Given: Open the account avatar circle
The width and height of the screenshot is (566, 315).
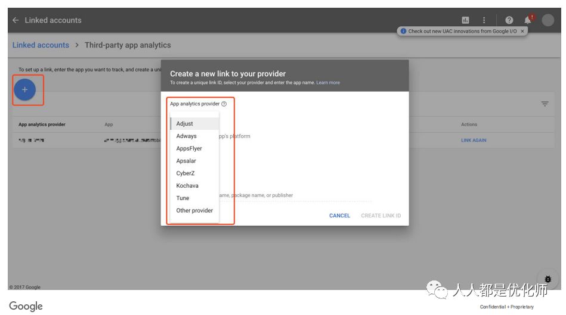Looking at the screenshot, I should pos(548,20).
